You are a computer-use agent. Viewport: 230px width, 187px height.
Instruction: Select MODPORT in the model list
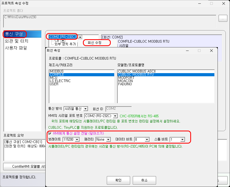127,78
